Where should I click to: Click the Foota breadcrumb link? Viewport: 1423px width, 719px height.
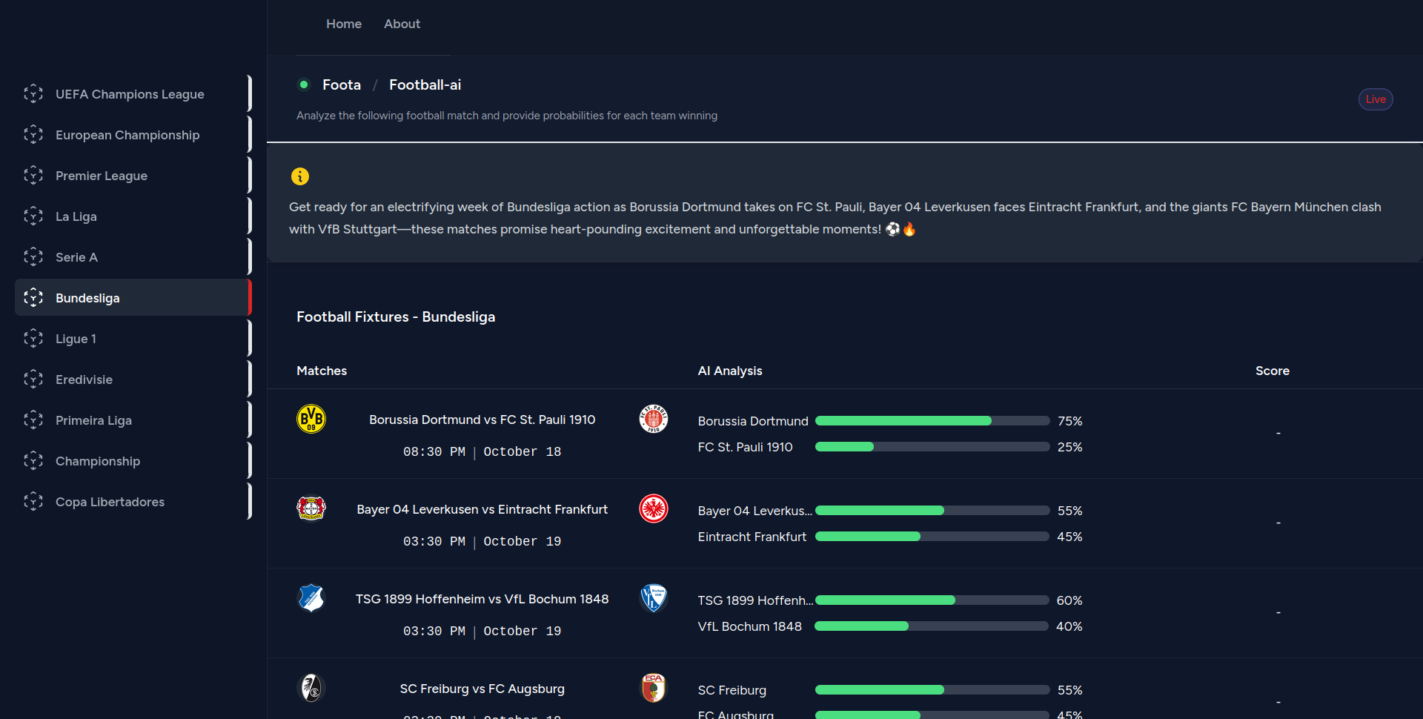tap(342, 85)
